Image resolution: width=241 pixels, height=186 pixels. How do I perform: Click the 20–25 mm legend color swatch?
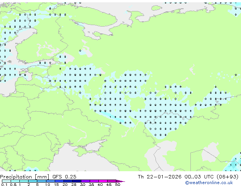click(68, 181)
